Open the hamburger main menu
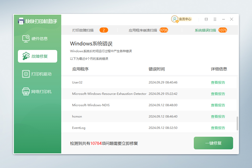This screenshot has height=168, width=252. click(215, 19)
